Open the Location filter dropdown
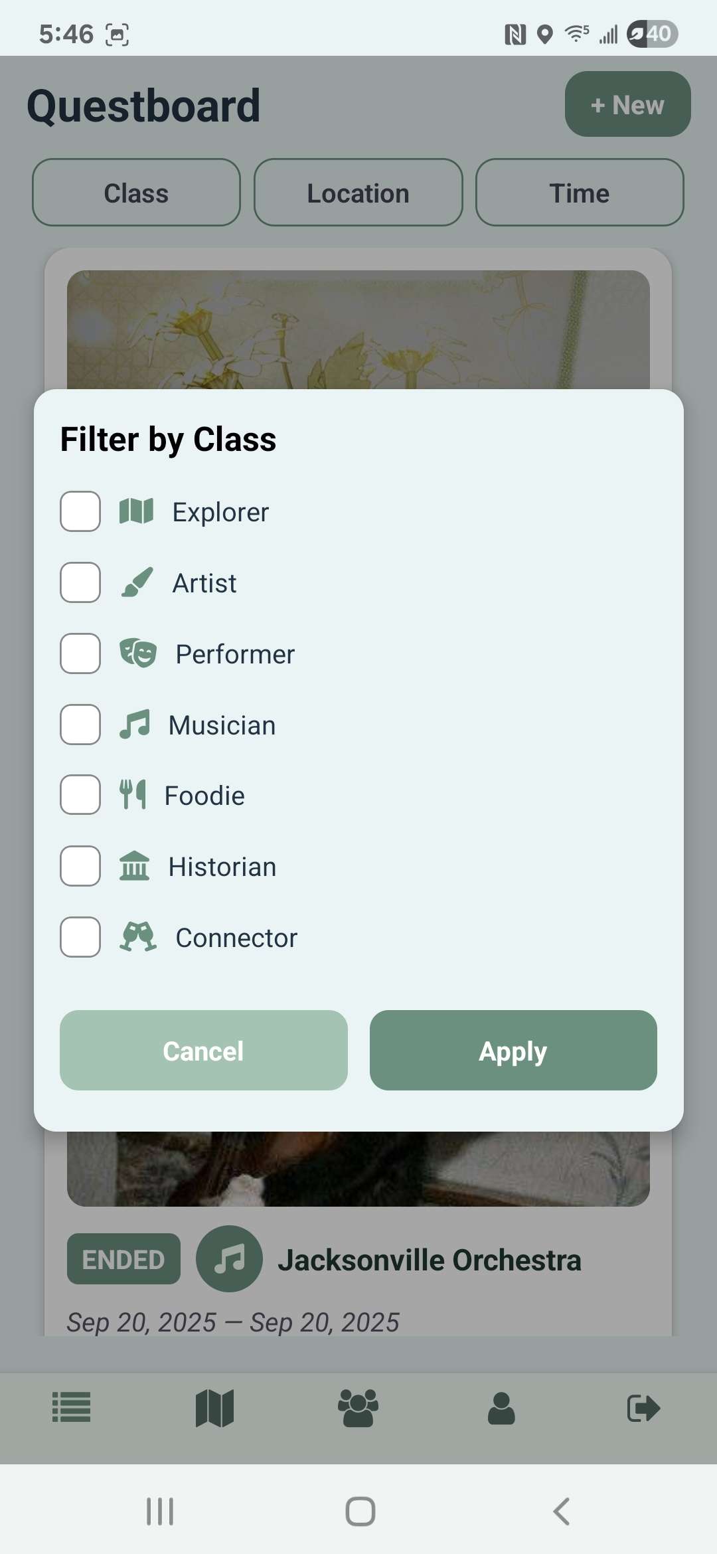 [358, 193]
